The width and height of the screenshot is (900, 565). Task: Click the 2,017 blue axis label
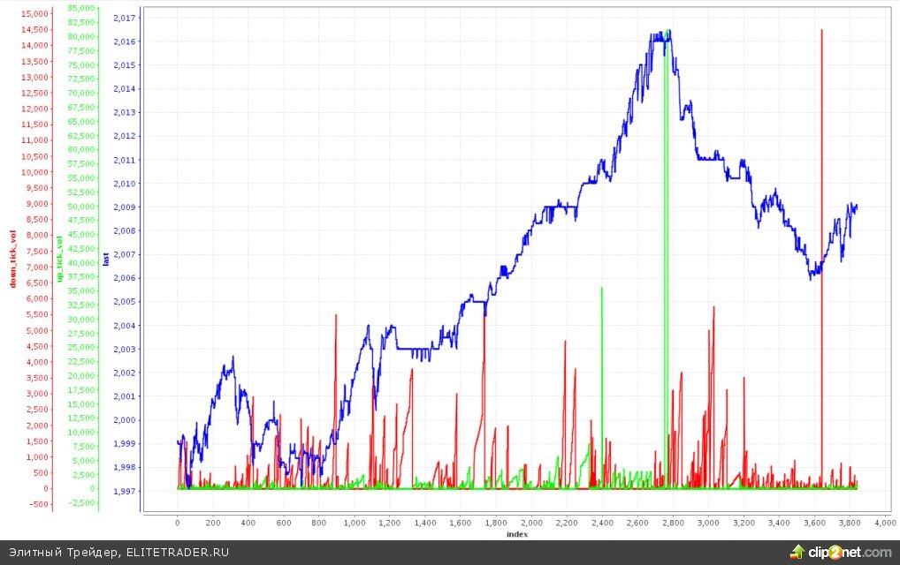click(x=125, y=18)
